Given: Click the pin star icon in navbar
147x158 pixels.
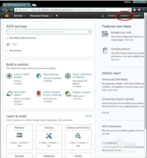Looking at the screenshot, I should [57, 16].
